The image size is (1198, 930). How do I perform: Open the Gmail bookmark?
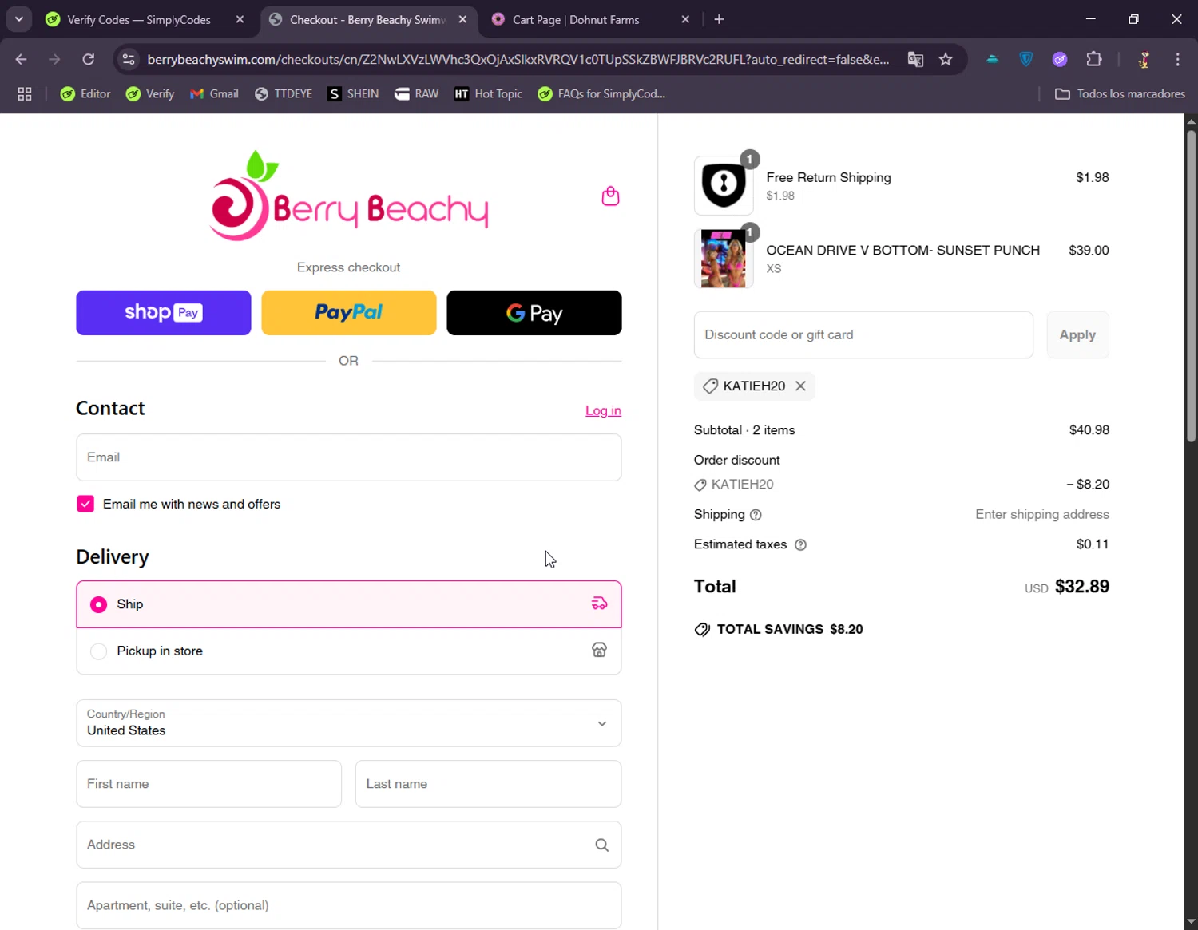(x=214, y=94)
